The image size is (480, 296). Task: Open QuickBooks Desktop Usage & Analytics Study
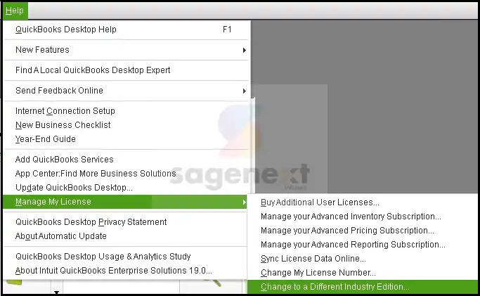125,257
